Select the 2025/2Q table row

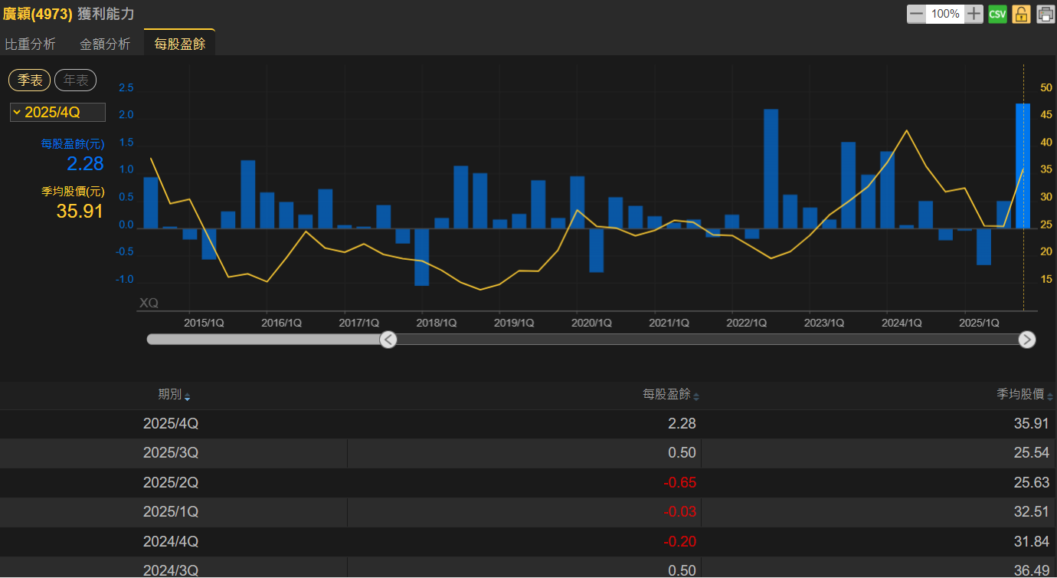(528, 483)
